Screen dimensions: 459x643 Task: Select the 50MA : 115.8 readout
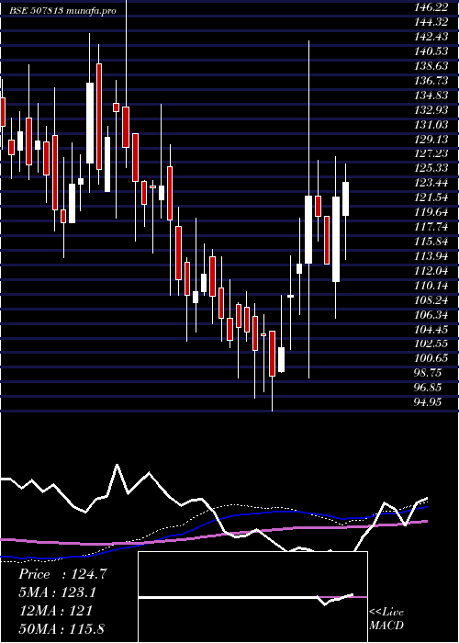tap(62, 629)
